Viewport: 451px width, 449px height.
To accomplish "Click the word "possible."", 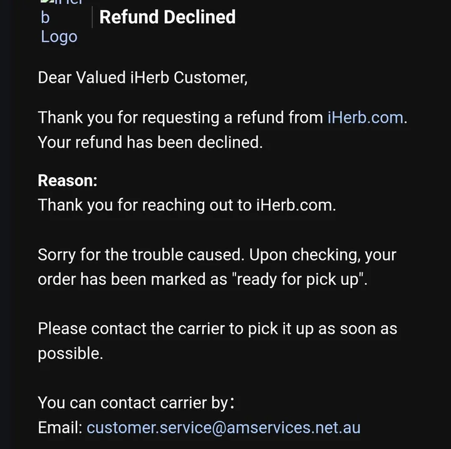I will (70, 353).
